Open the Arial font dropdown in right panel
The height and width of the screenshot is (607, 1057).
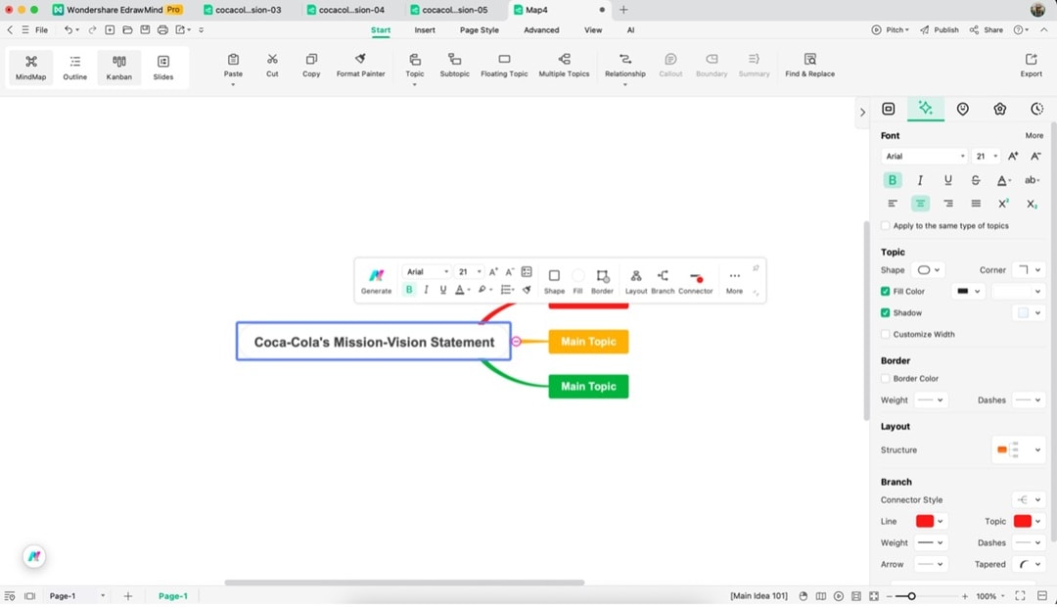(924, 156)
